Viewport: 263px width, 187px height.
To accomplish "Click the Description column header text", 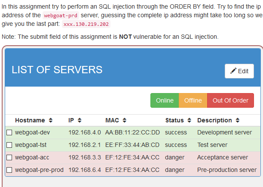I will click(x=214, y=120).
